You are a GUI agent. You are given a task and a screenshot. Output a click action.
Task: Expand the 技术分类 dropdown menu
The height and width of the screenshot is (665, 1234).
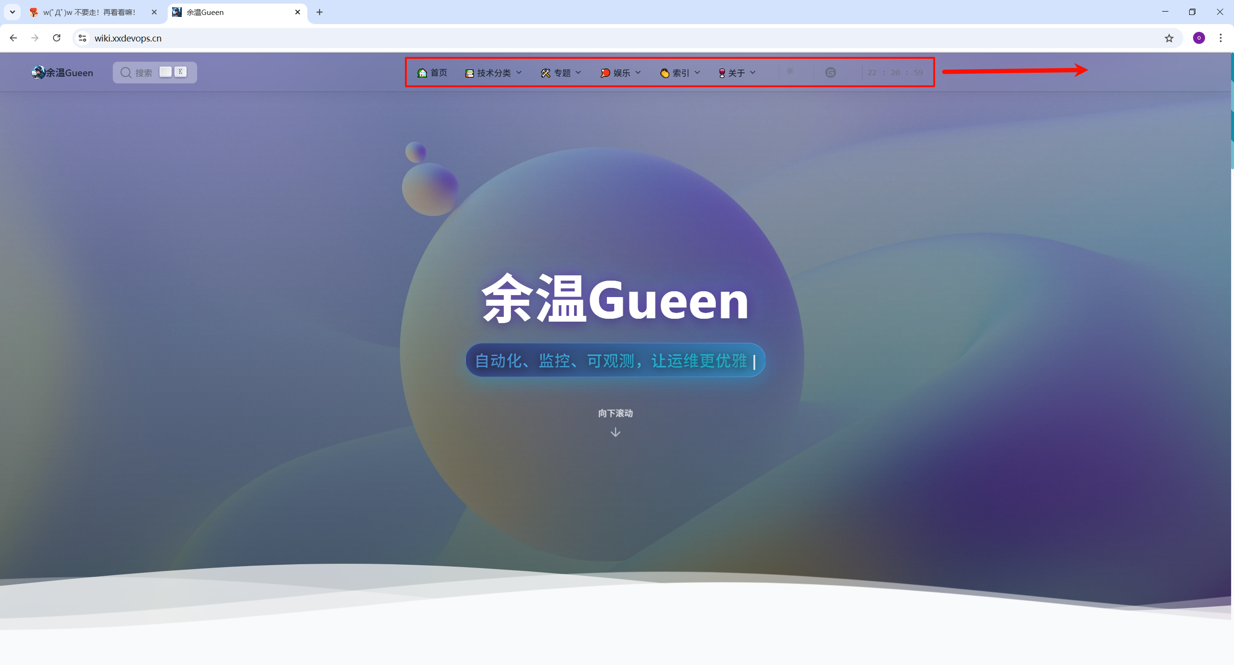point(494,73)
